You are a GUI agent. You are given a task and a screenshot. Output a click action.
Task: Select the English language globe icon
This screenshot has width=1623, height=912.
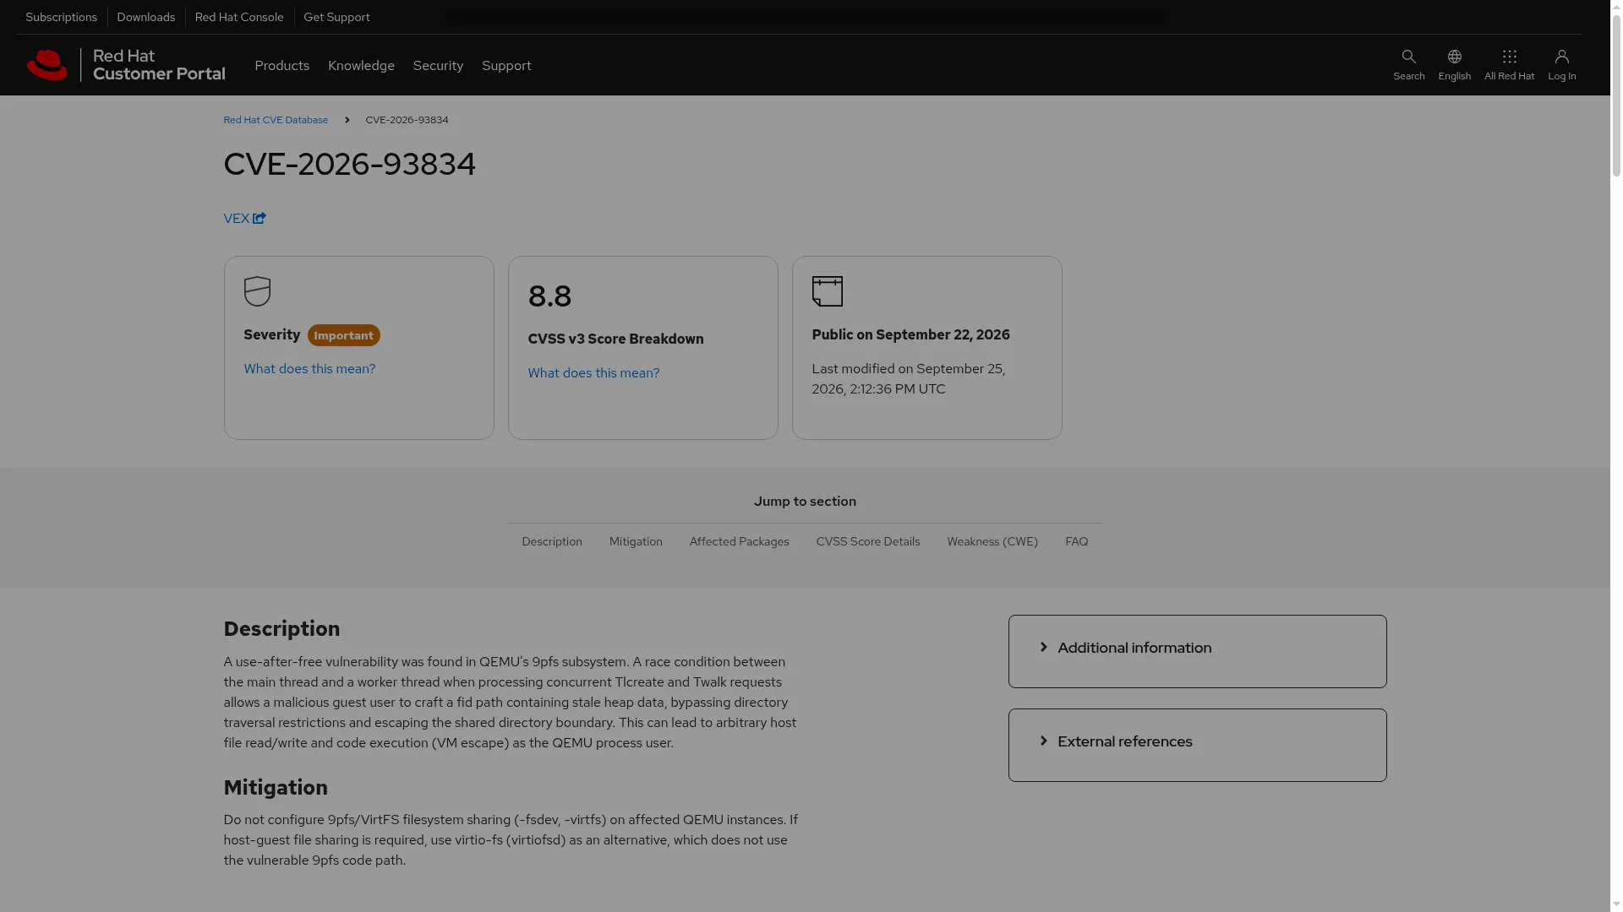pos(1454,57)
